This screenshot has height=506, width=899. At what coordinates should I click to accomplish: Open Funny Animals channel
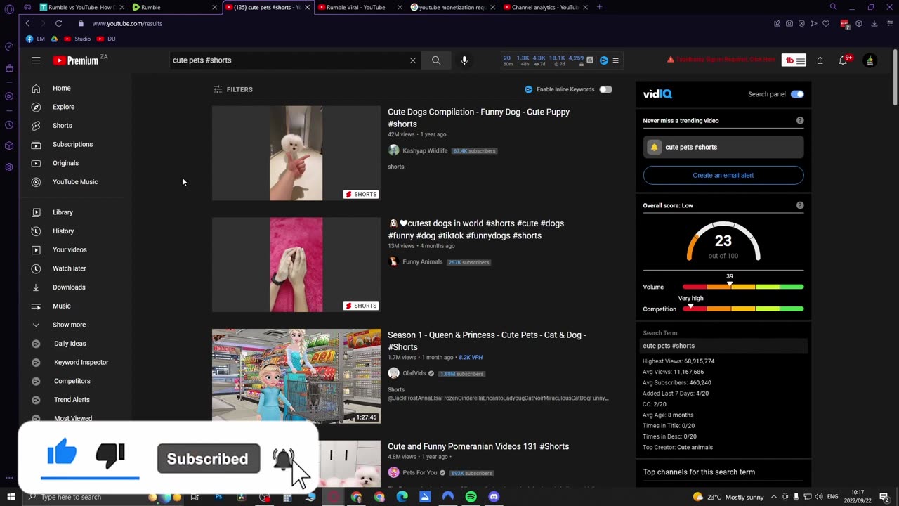tap(422, 262)
